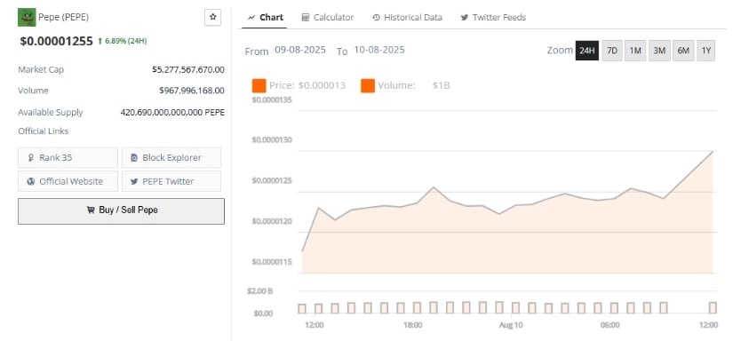Image resolution: width=733 pixels, height=341 pixels.
Task: Select the 24H zoom range
Action: click(586, 51)
